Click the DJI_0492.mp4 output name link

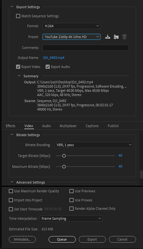[x=54, y=58]
